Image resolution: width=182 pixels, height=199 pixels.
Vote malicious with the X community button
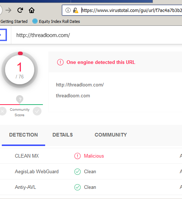[x=3, y=111]
